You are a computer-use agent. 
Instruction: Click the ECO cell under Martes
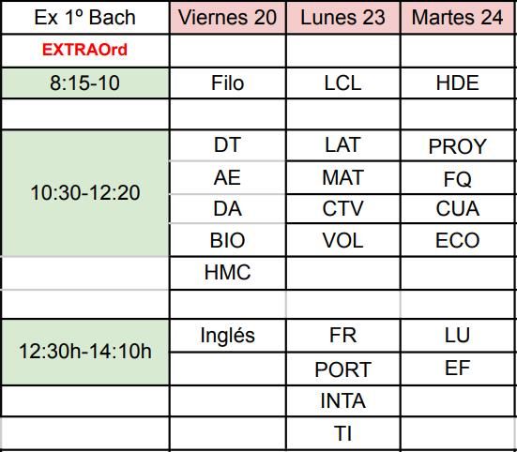(x=458, y=240)
